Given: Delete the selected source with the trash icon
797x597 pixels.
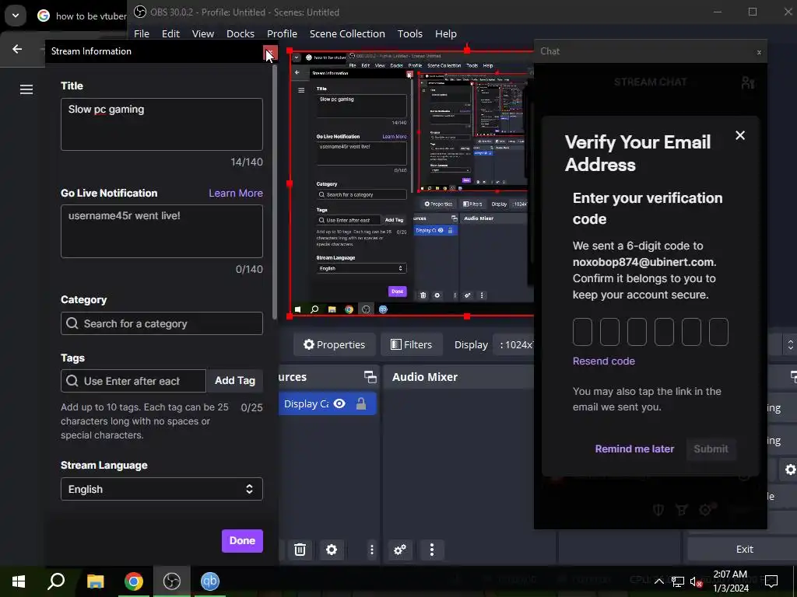Looking at the screenshot, I should [300, 550].
